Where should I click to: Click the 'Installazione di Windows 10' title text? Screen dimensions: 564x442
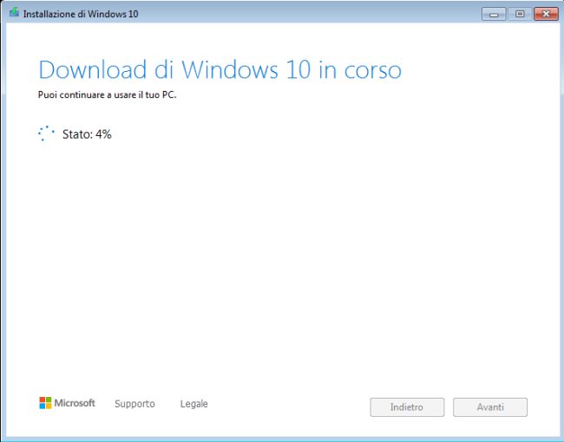click(x=81, y=14)
